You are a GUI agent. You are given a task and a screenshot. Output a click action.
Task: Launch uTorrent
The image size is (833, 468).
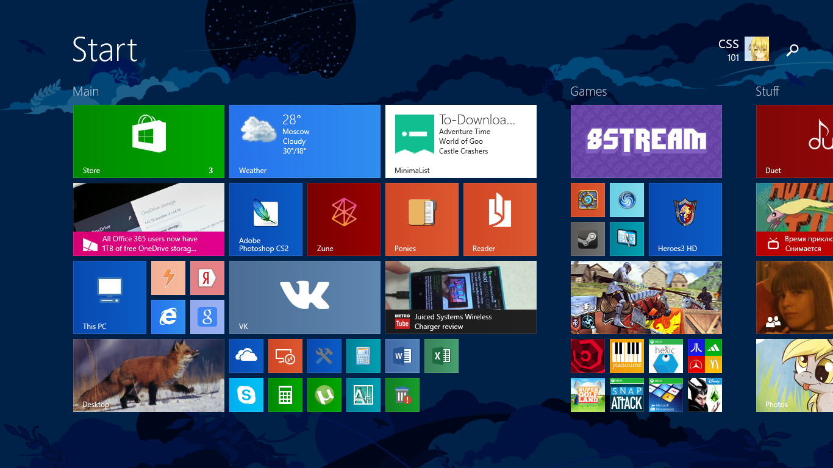pyautogui.click(x=324, y=395)
